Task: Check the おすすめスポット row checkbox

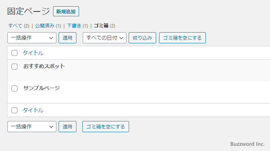Action: pyautogui.click(x=14, y=67)
